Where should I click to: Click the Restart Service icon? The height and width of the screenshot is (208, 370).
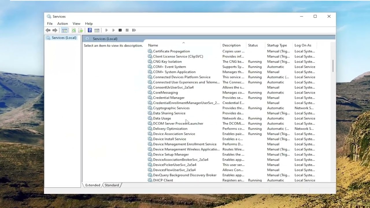coord(134,30)
